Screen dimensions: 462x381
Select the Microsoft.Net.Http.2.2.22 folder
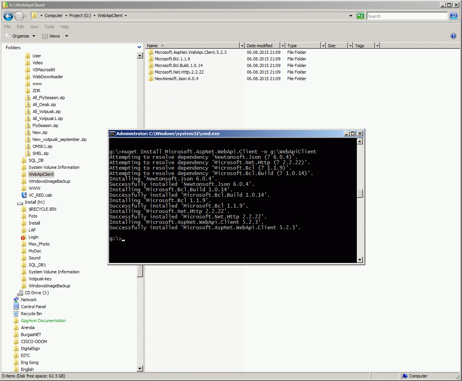[179, 72]
